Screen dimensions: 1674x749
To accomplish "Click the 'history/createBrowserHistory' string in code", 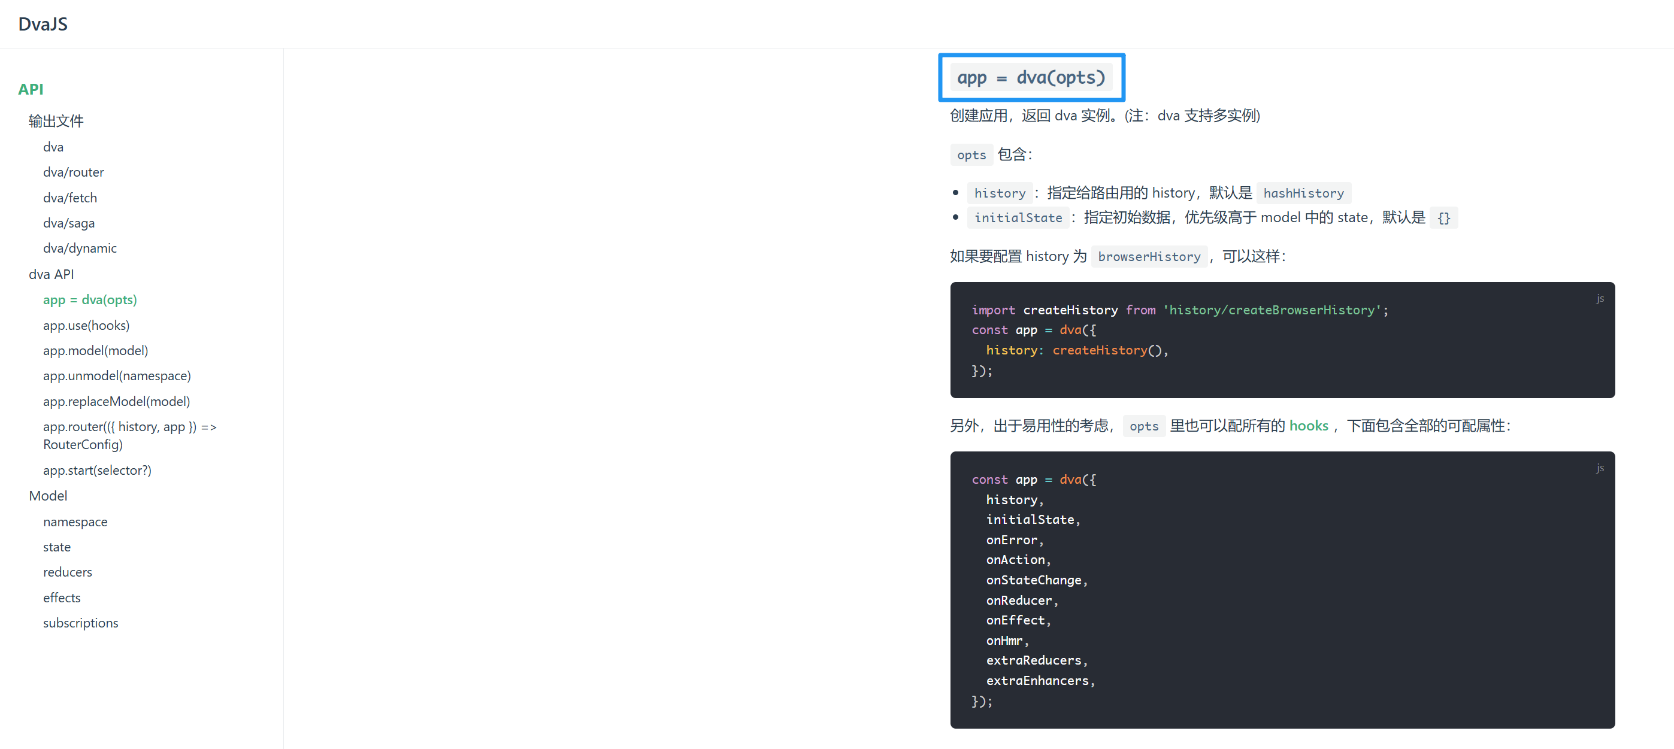I will pyautogui.click(x=1272, y=310).
